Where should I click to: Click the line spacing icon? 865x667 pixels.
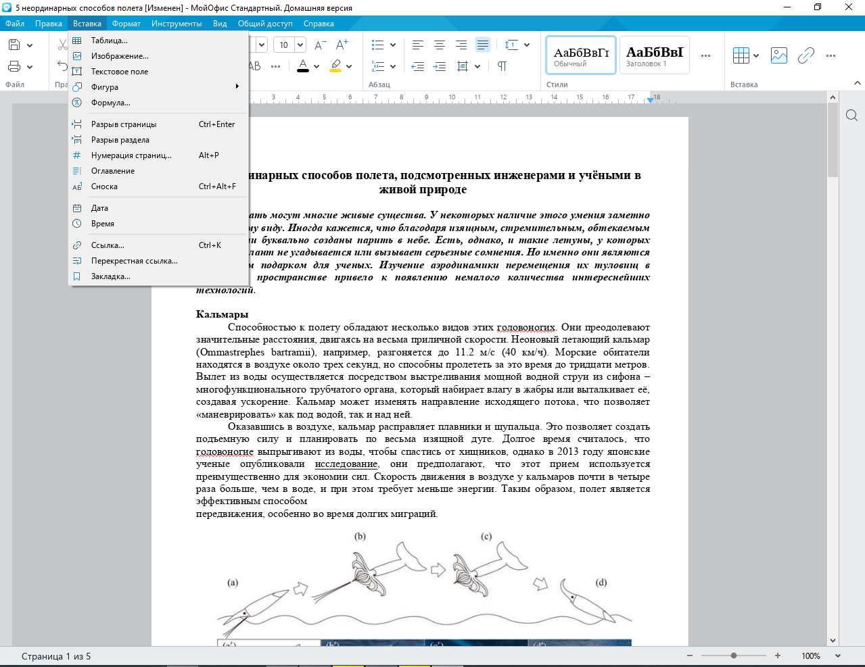pos(511,45)
